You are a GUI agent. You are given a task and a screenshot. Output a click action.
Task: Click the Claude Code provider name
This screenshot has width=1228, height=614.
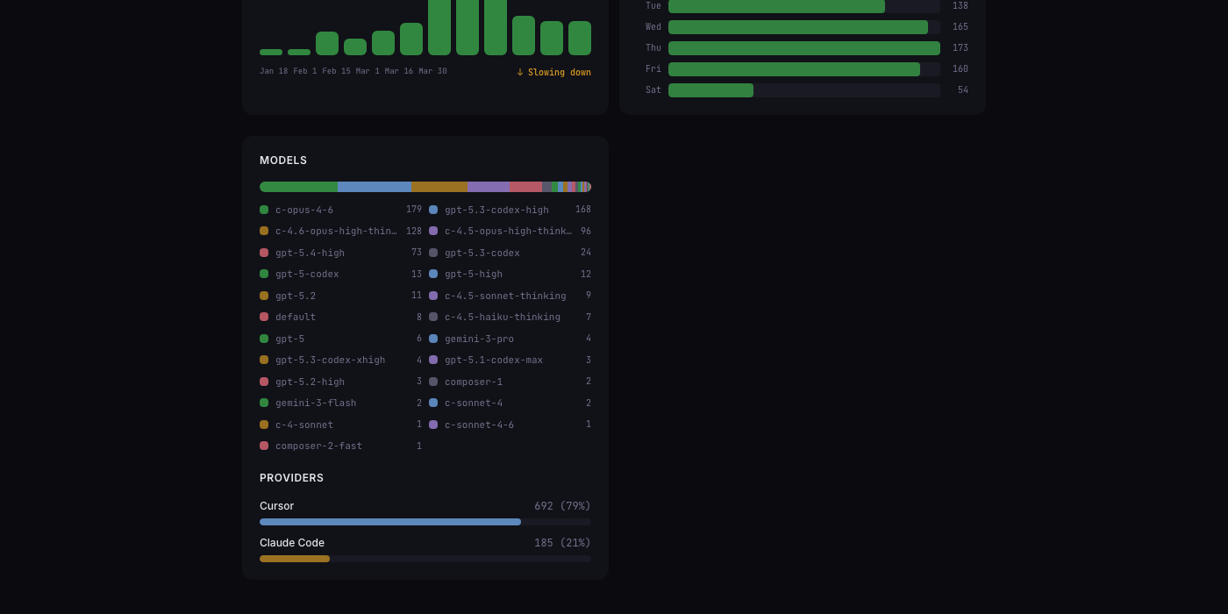point(292,543)
